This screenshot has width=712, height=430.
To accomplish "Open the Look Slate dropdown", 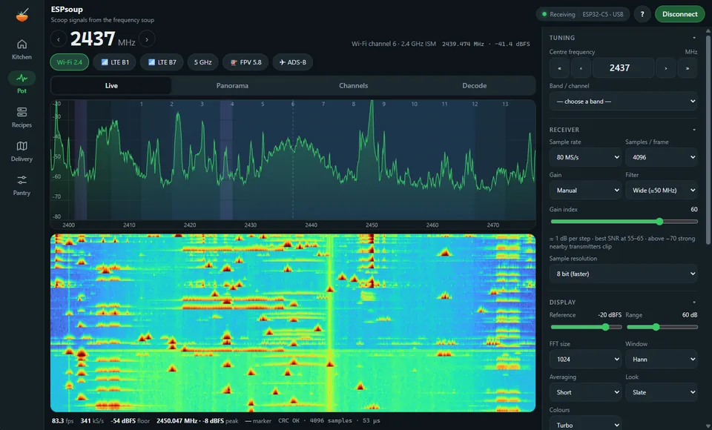I will click(x=662, y=392).
